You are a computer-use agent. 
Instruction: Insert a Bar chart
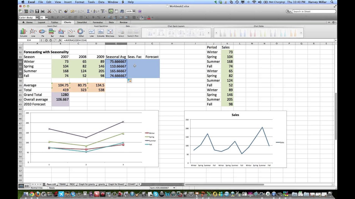pos(52,33)
